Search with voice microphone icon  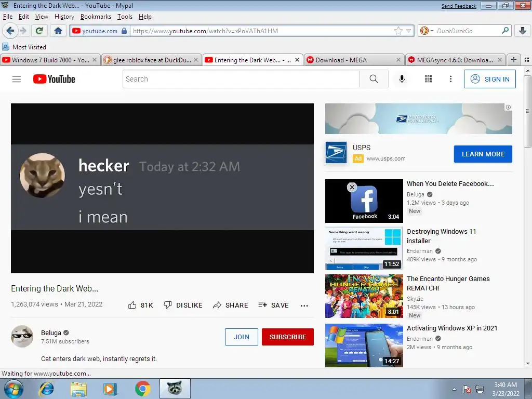[402, 79]
